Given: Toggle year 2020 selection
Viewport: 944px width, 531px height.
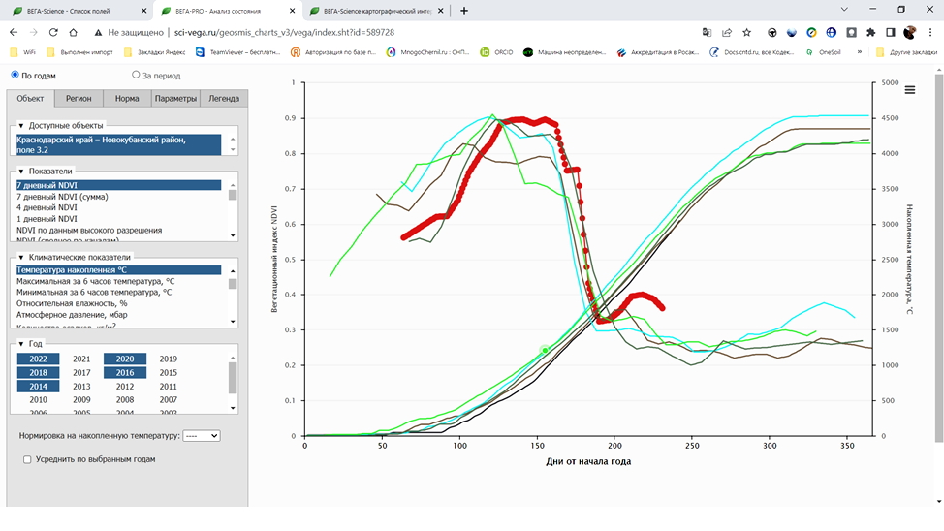Looking at the screenshot, I should (x=125, y=359).
